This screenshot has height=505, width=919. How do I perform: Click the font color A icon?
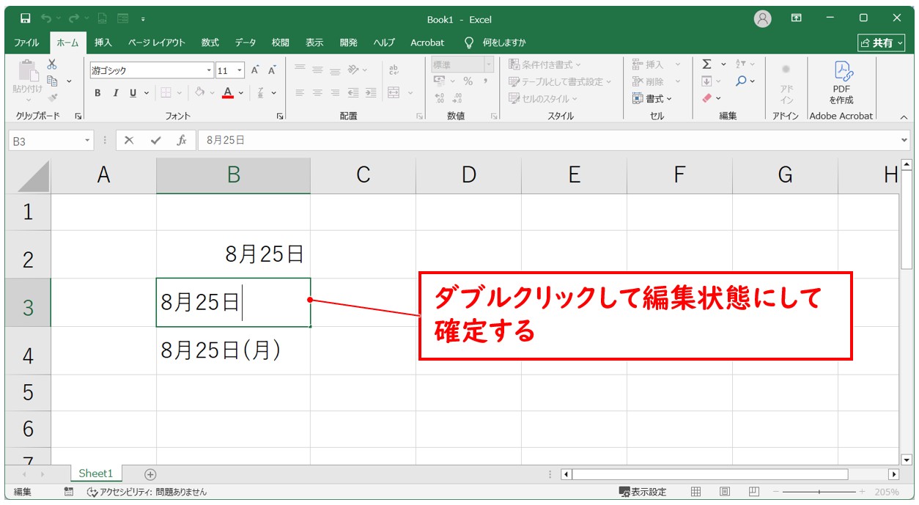pyautogui.click(x=228, y=93)
